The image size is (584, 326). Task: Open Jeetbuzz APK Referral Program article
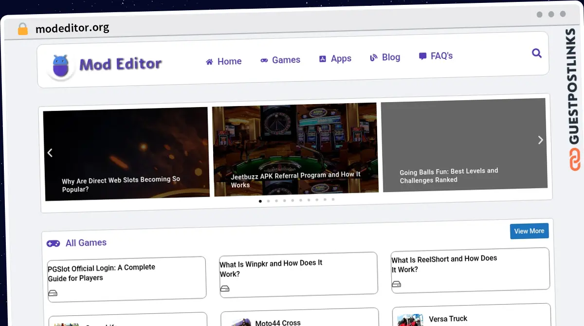tap(295, 180)
